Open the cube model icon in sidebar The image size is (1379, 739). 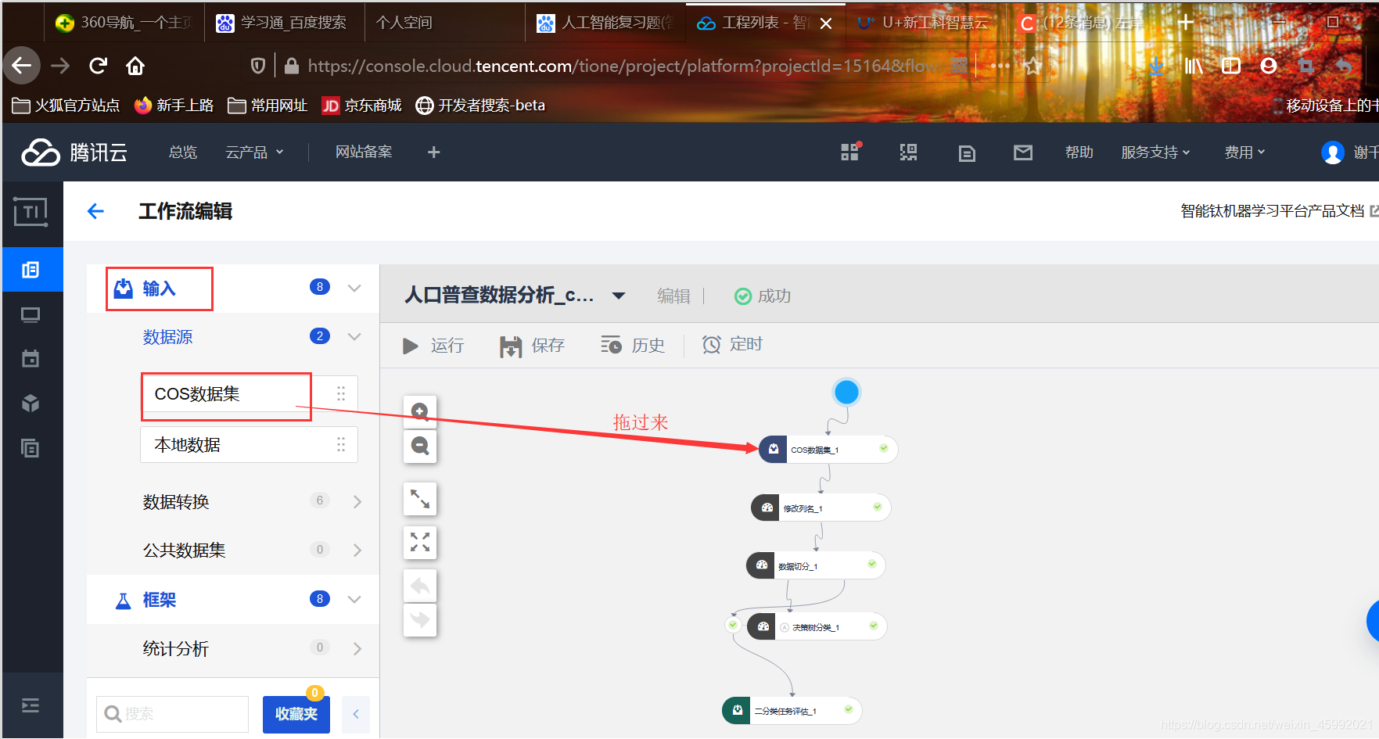click(31, 404)
